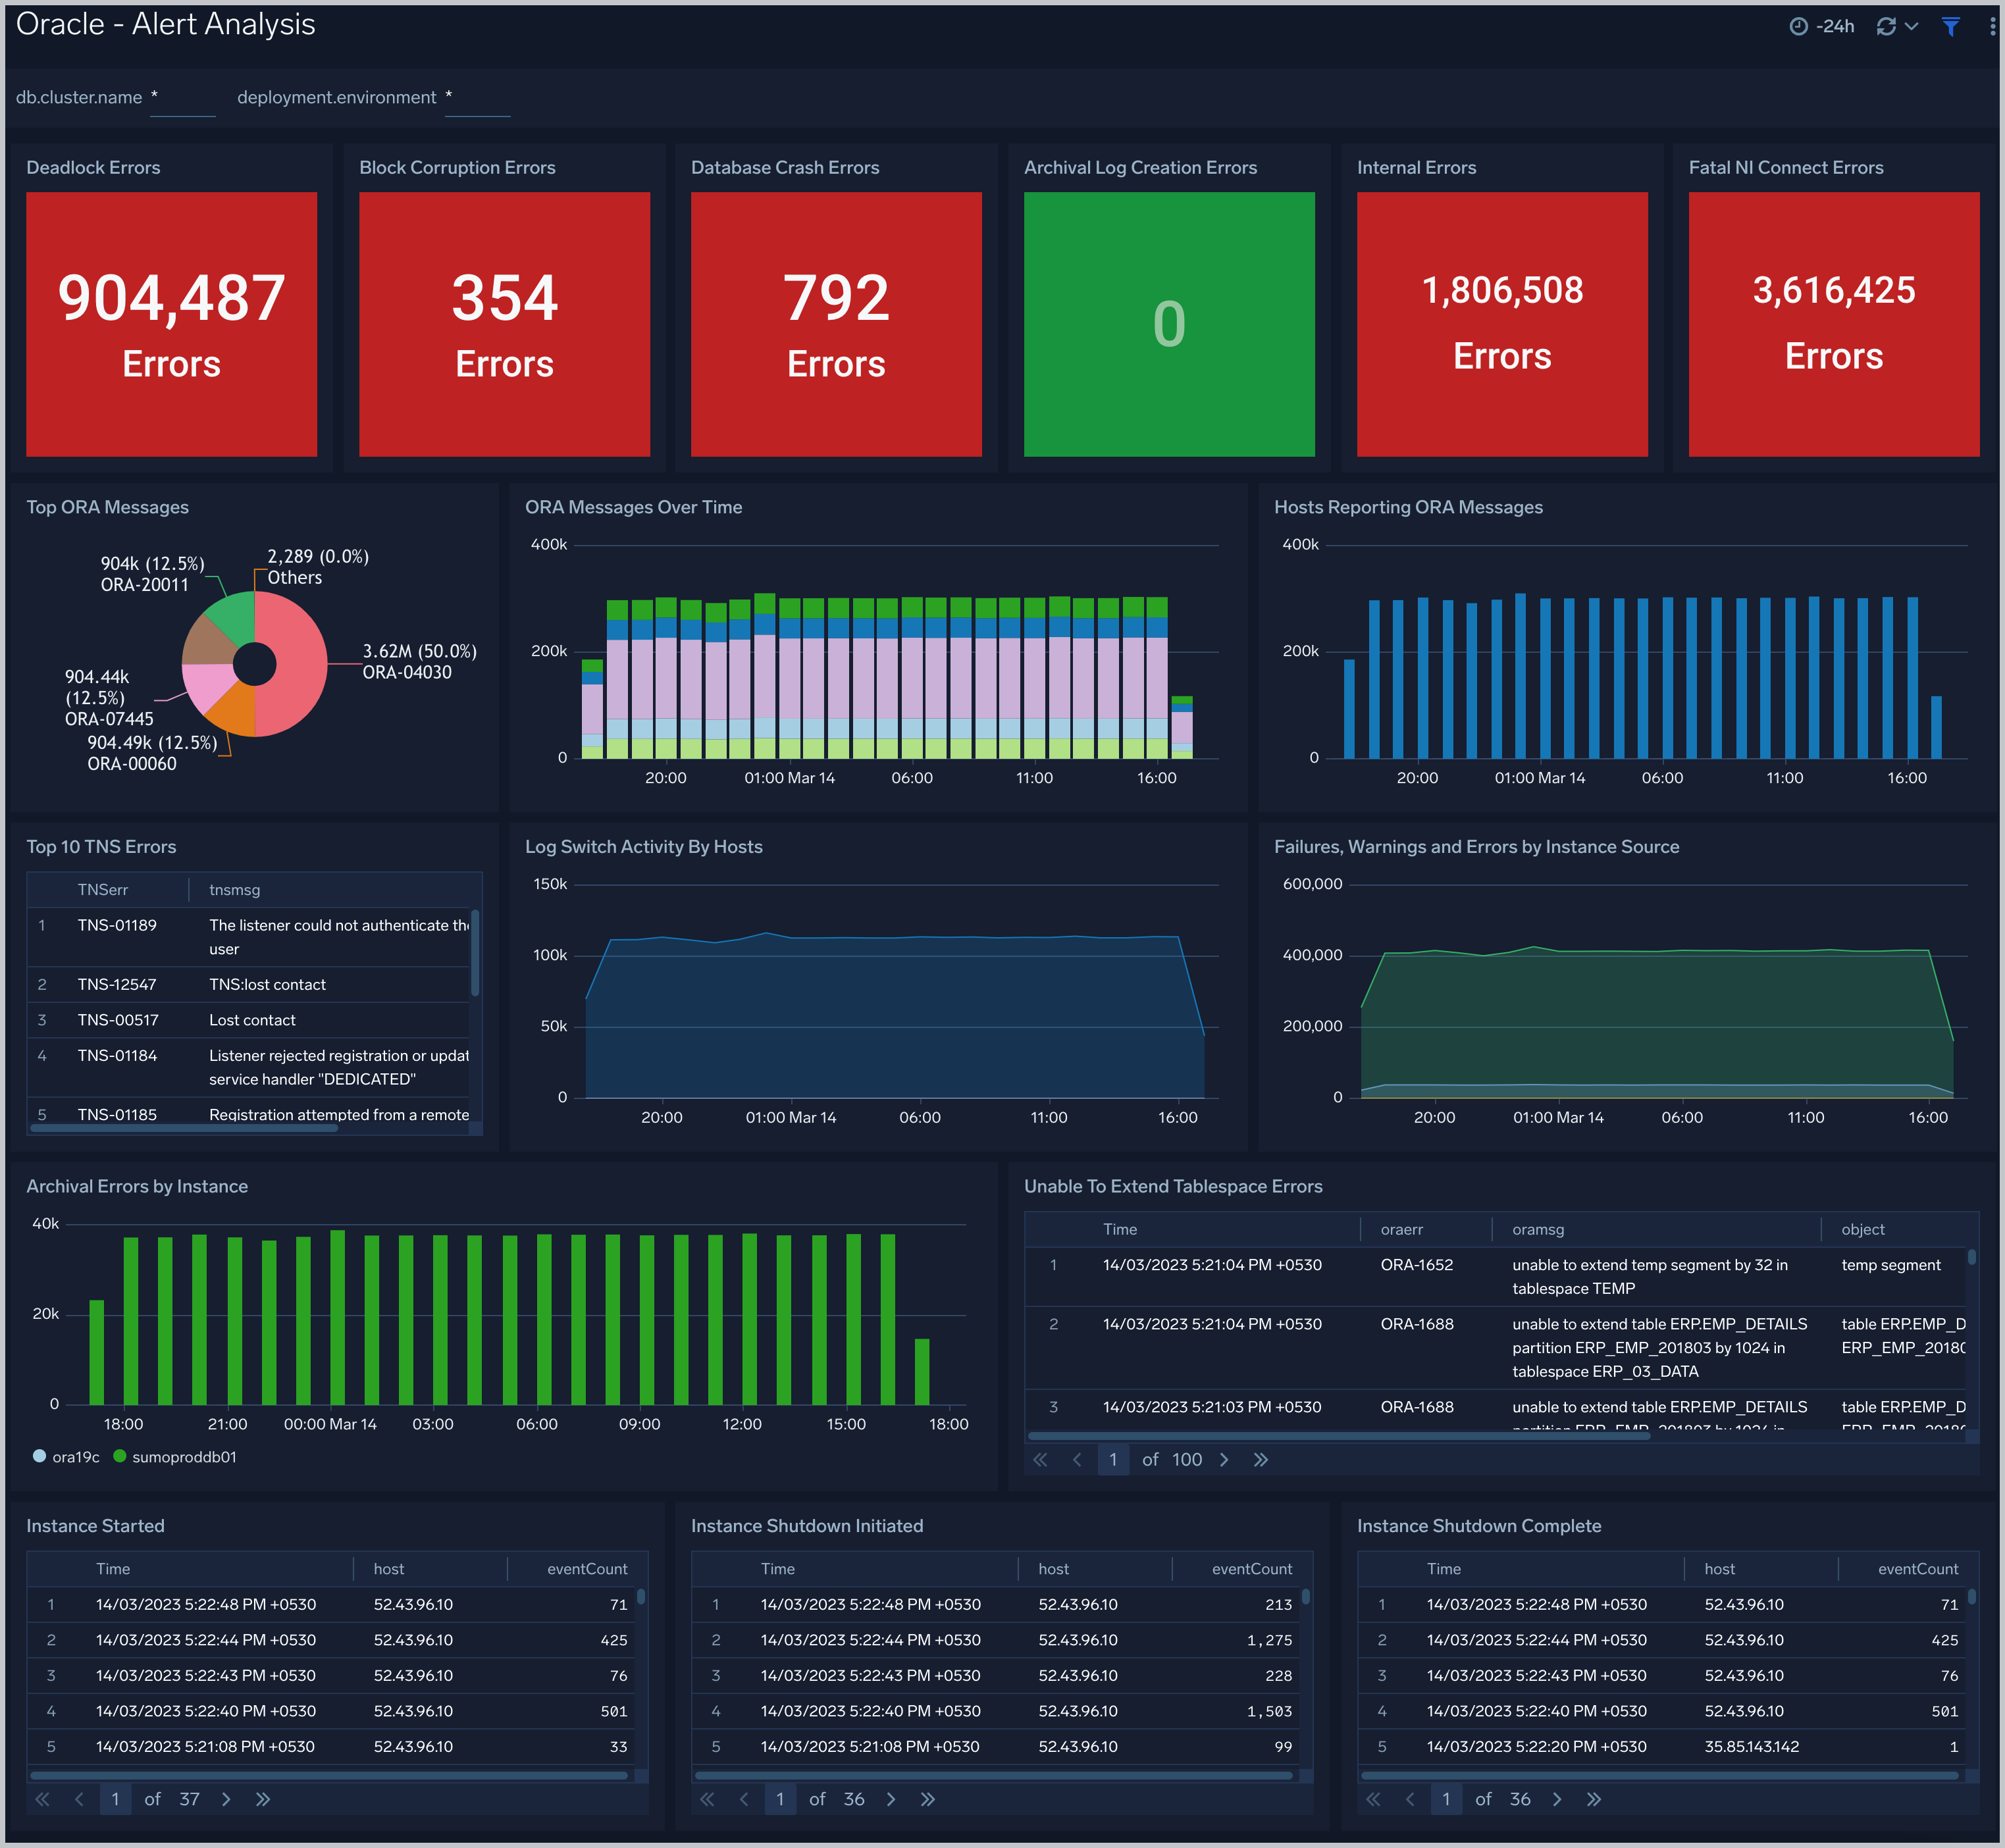Screen dimensions: 2005x1848
Task: Select the TNS-12547 row
Action: click(x=247, y=985)
